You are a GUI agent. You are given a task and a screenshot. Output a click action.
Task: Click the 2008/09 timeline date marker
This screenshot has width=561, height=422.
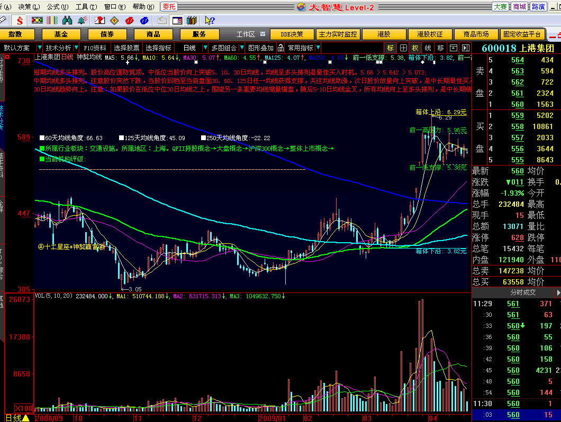(49, 418)
